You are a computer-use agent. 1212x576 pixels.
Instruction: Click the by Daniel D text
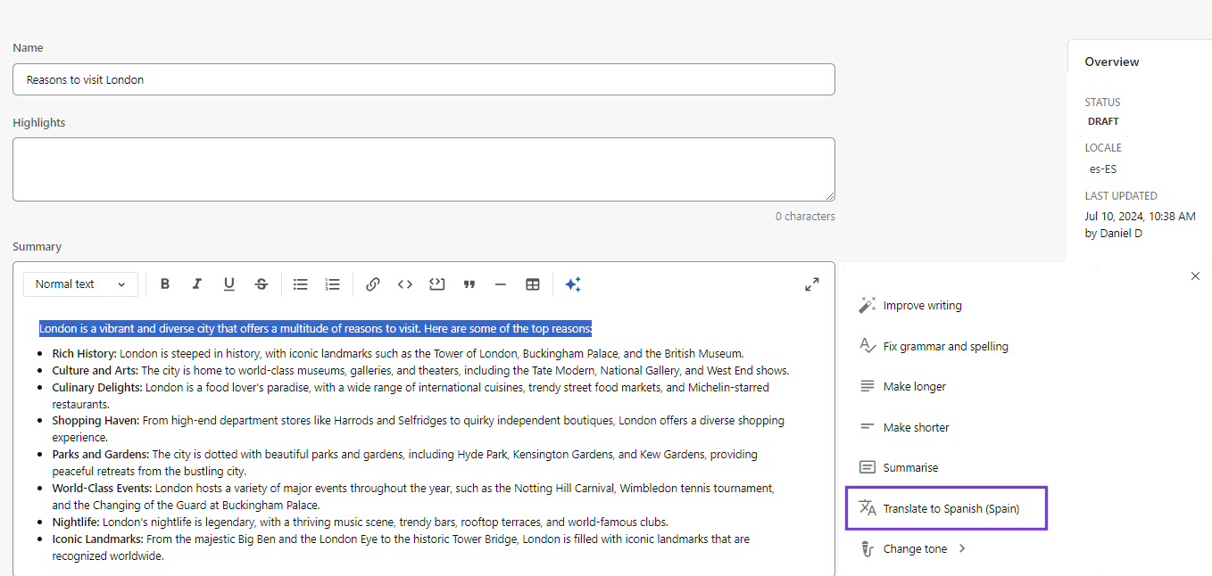(x=1113, y=234)
